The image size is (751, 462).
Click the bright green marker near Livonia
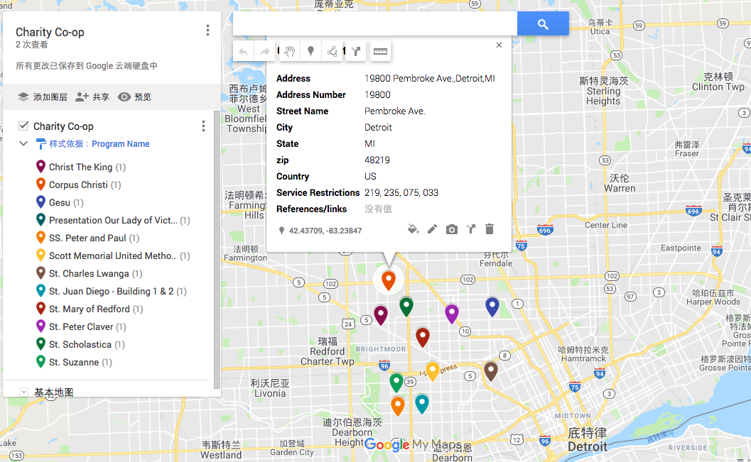(x=396, y=382)
